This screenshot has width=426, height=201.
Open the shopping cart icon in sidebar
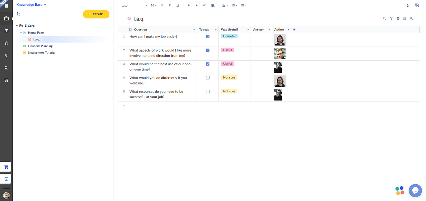pyautogui.click(x=6, y=167)
